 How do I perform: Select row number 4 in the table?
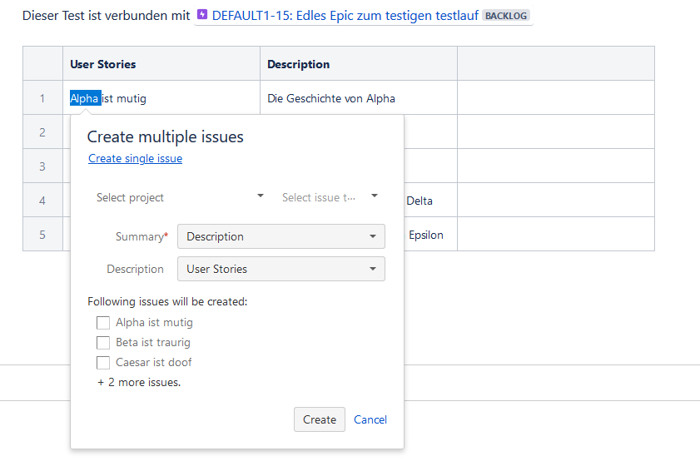(x=42, y=201)
